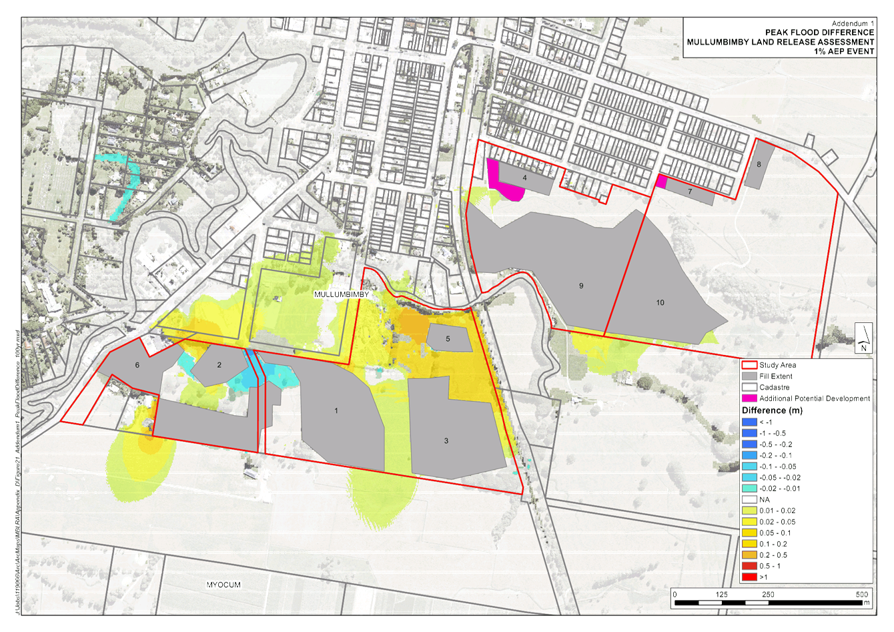Select fill area number 1 on map

pyautogui.click(x=337, y=414)
